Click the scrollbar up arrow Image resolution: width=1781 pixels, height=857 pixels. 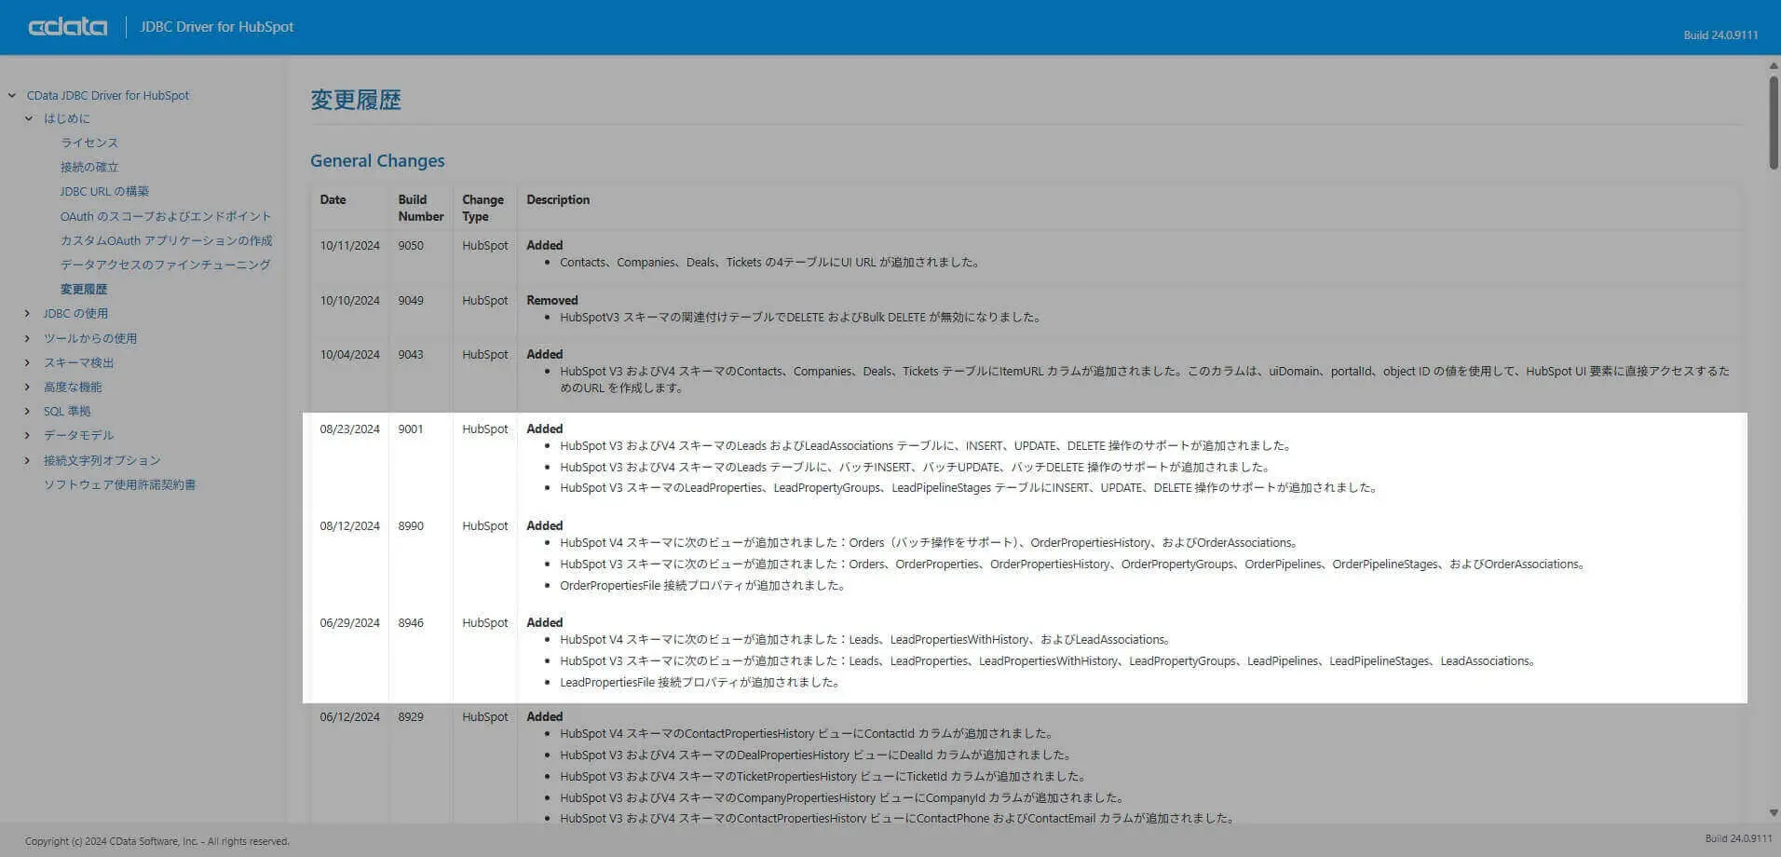1773,65
